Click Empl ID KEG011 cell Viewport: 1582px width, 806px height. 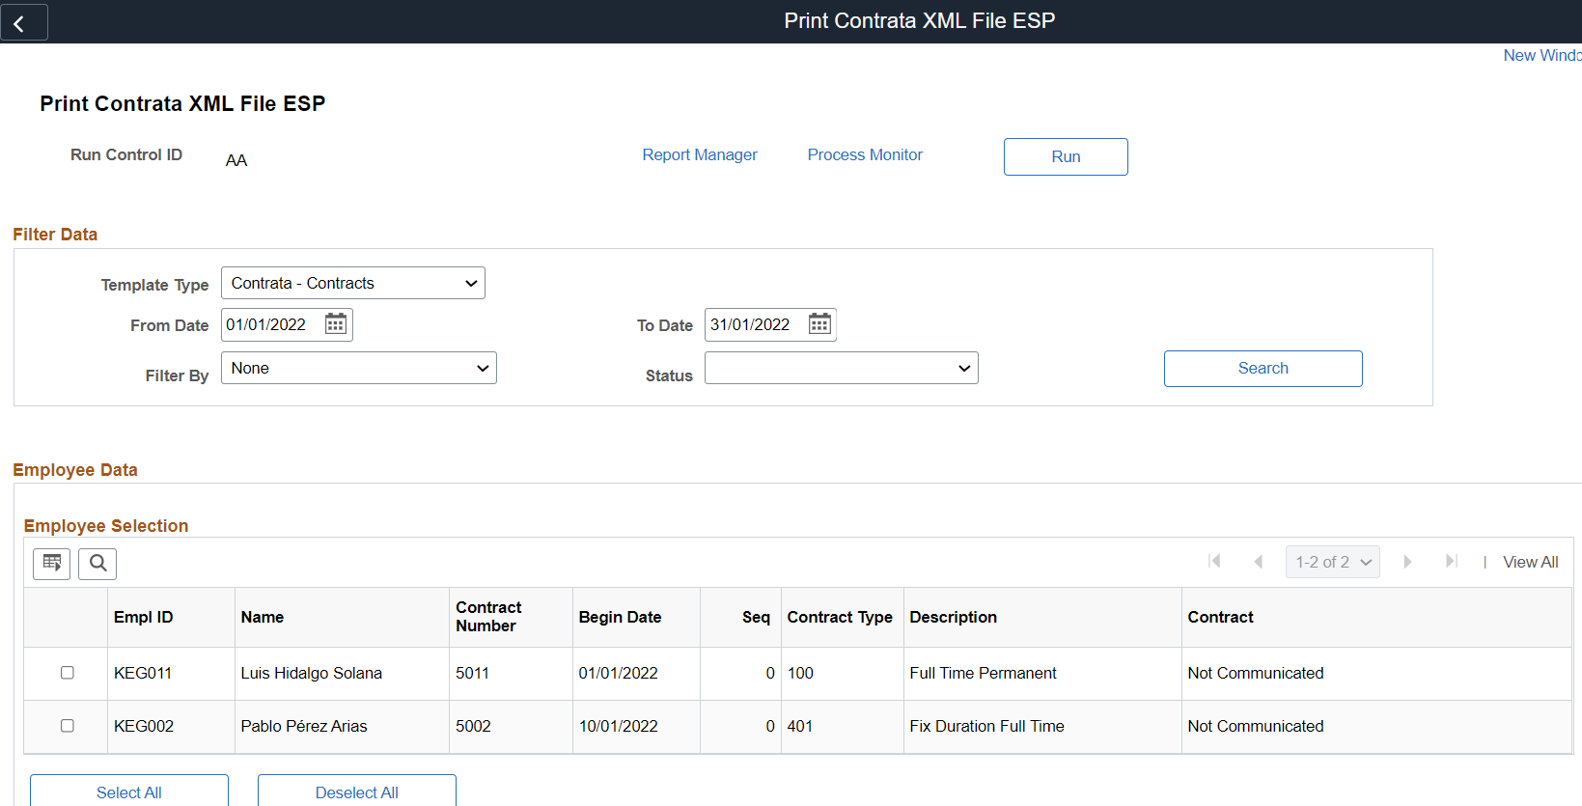point(143,673)
